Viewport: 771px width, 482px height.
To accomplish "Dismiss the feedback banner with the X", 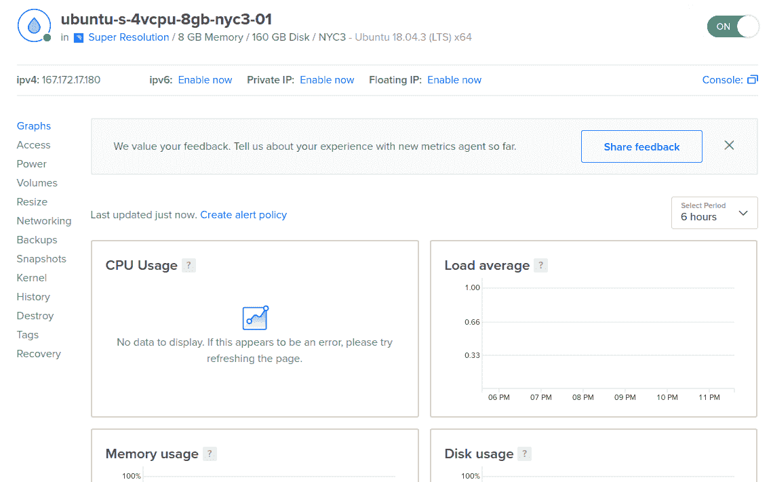I will 729,145.
